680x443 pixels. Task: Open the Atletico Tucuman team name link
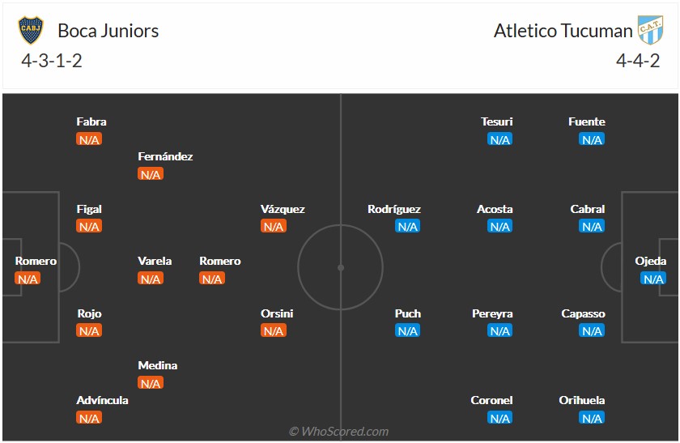point(563,31)
